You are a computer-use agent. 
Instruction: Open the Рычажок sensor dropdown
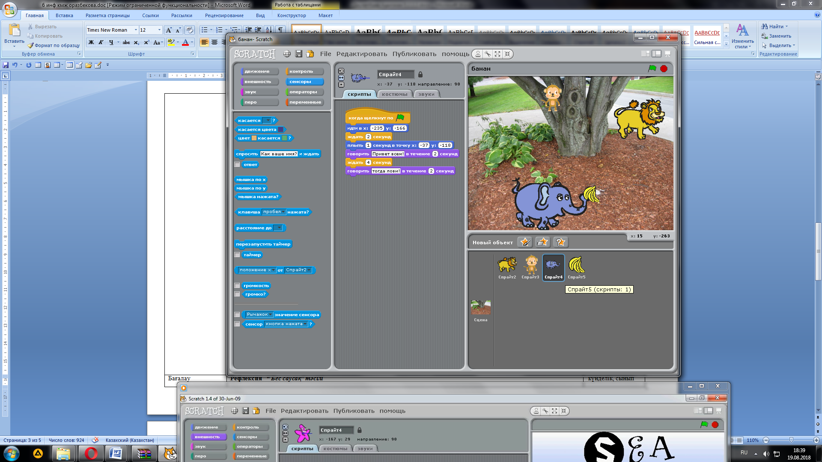tap(259, 315)
